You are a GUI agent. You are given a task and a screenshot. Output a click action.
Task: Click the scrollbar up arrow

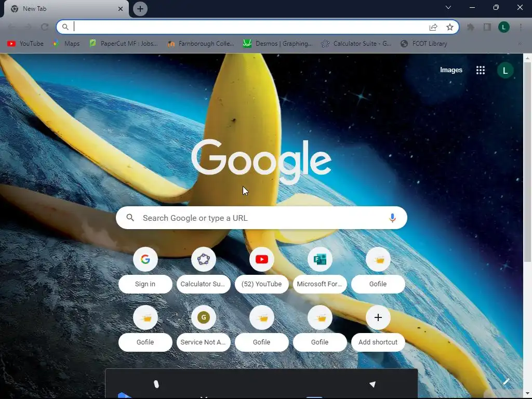(527, 58)
